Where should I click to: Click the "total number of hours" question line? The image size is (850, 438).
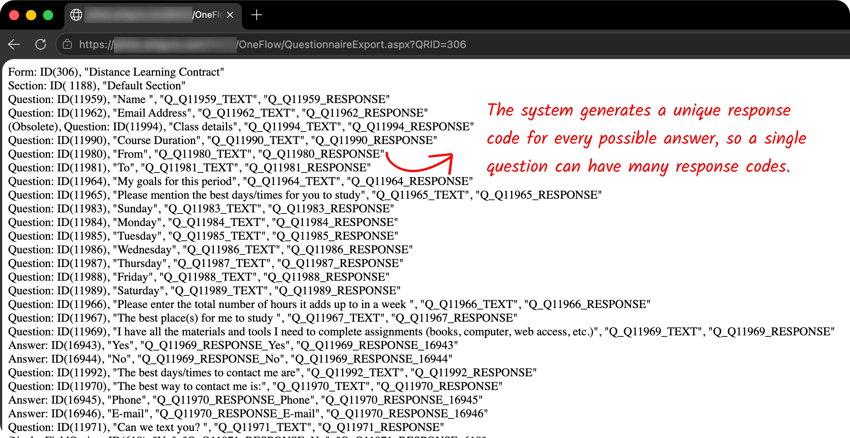pyautogui.click(x=329, y=304)
